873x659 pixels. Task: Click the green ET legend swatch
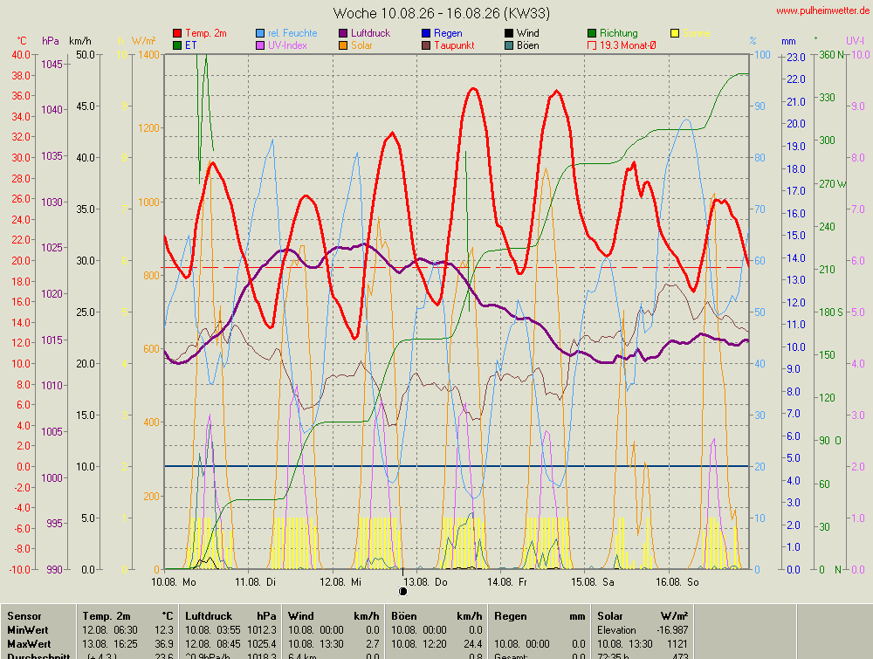click(x=177, y=45)
